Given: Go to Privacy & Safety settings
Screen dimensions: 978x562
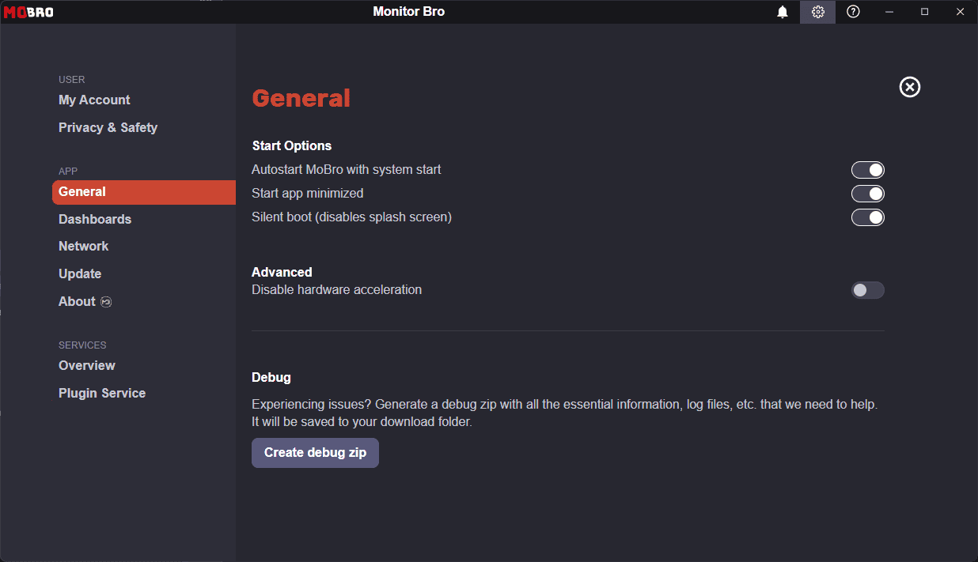Looking at the screenshot, I should click(x=108, y=127).
